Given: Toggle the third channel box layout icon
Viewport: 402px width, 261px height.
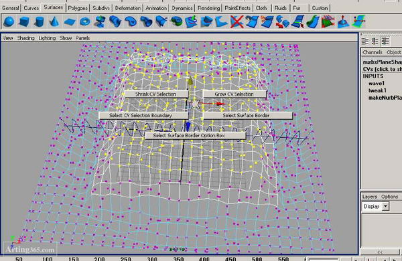Looking at the screenshot, I should pyautogui.click(x=385, y=41).
